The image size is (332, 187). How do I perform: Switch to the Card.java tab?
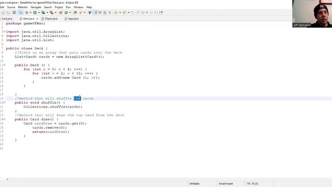coord(7,19)
